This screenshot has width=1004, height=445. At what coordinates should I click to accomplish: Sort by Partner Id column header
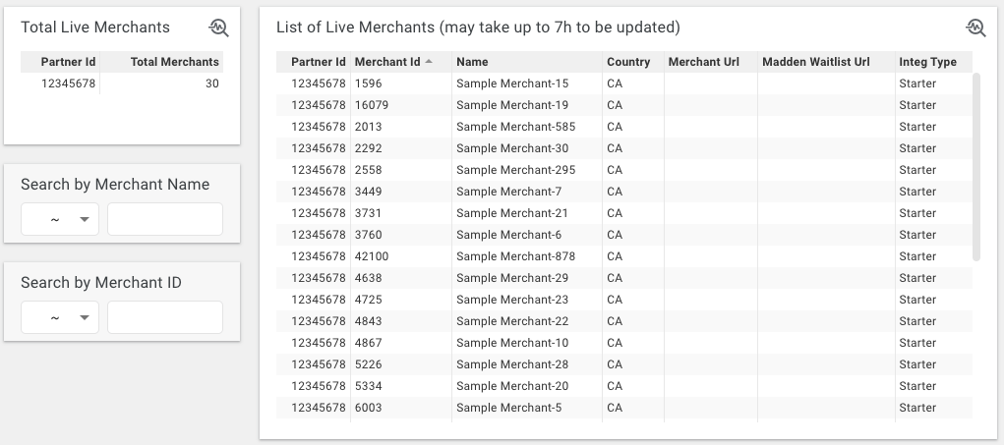click(x=318, y=62)
